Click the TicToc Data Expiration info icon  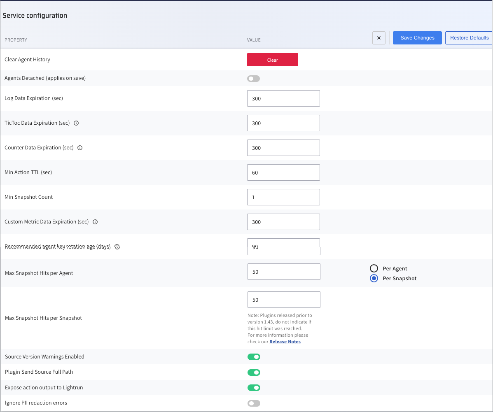(76, 123)
